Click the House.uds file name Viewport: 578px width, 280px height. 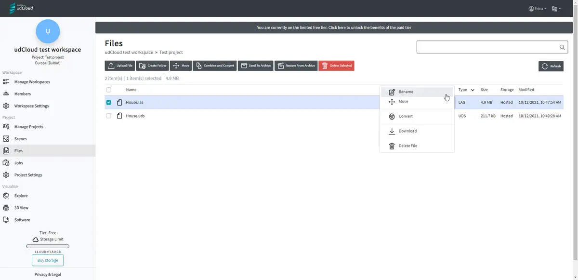[135, 116]
